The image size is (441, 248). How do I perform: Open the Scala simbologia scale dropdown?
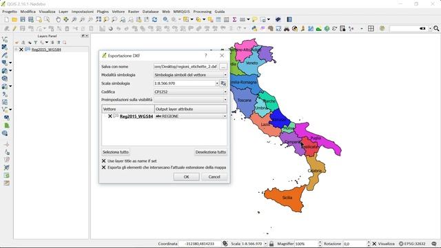click(217, 83)
